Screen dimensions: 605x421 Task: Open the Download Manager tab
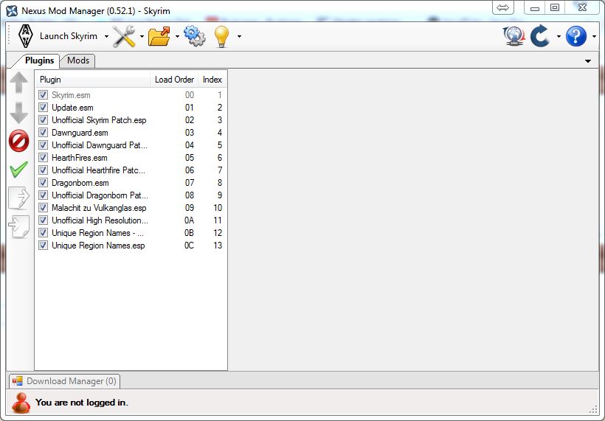(x=65, y=381)
